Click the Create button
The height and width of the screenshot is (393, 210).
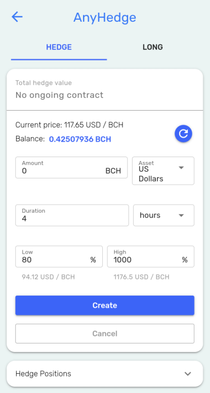[x=105, y=305]
